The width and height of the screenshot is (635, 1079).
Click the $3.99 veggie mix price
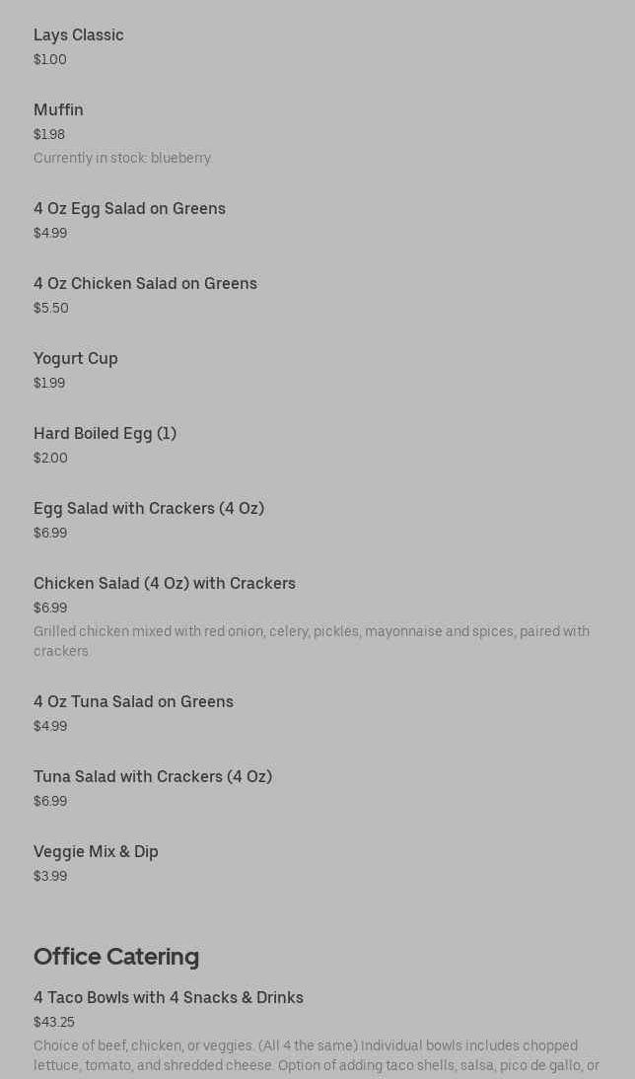coord(50,876)
